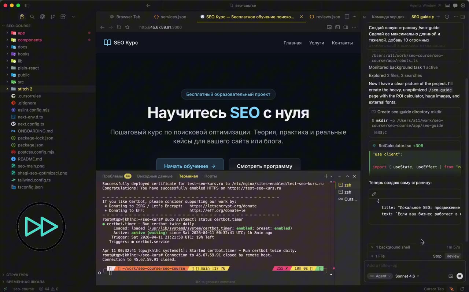The height and width of the screenshot is (292, 469).
Task: Close the SEO Курс browser tab
Action: click(302, 17)
